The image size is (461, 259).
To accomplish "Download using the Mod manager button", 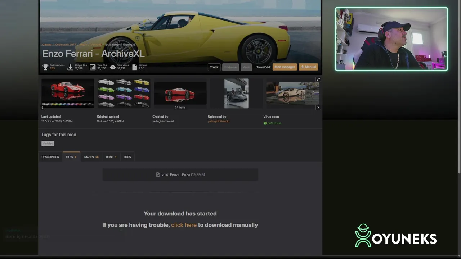I will (285, 67).
